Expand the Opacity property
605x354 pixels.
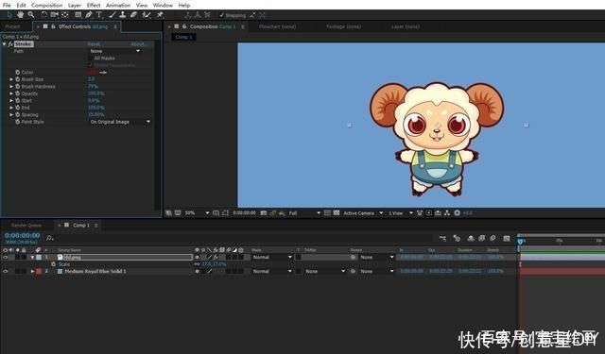click(x=11, y=93)
